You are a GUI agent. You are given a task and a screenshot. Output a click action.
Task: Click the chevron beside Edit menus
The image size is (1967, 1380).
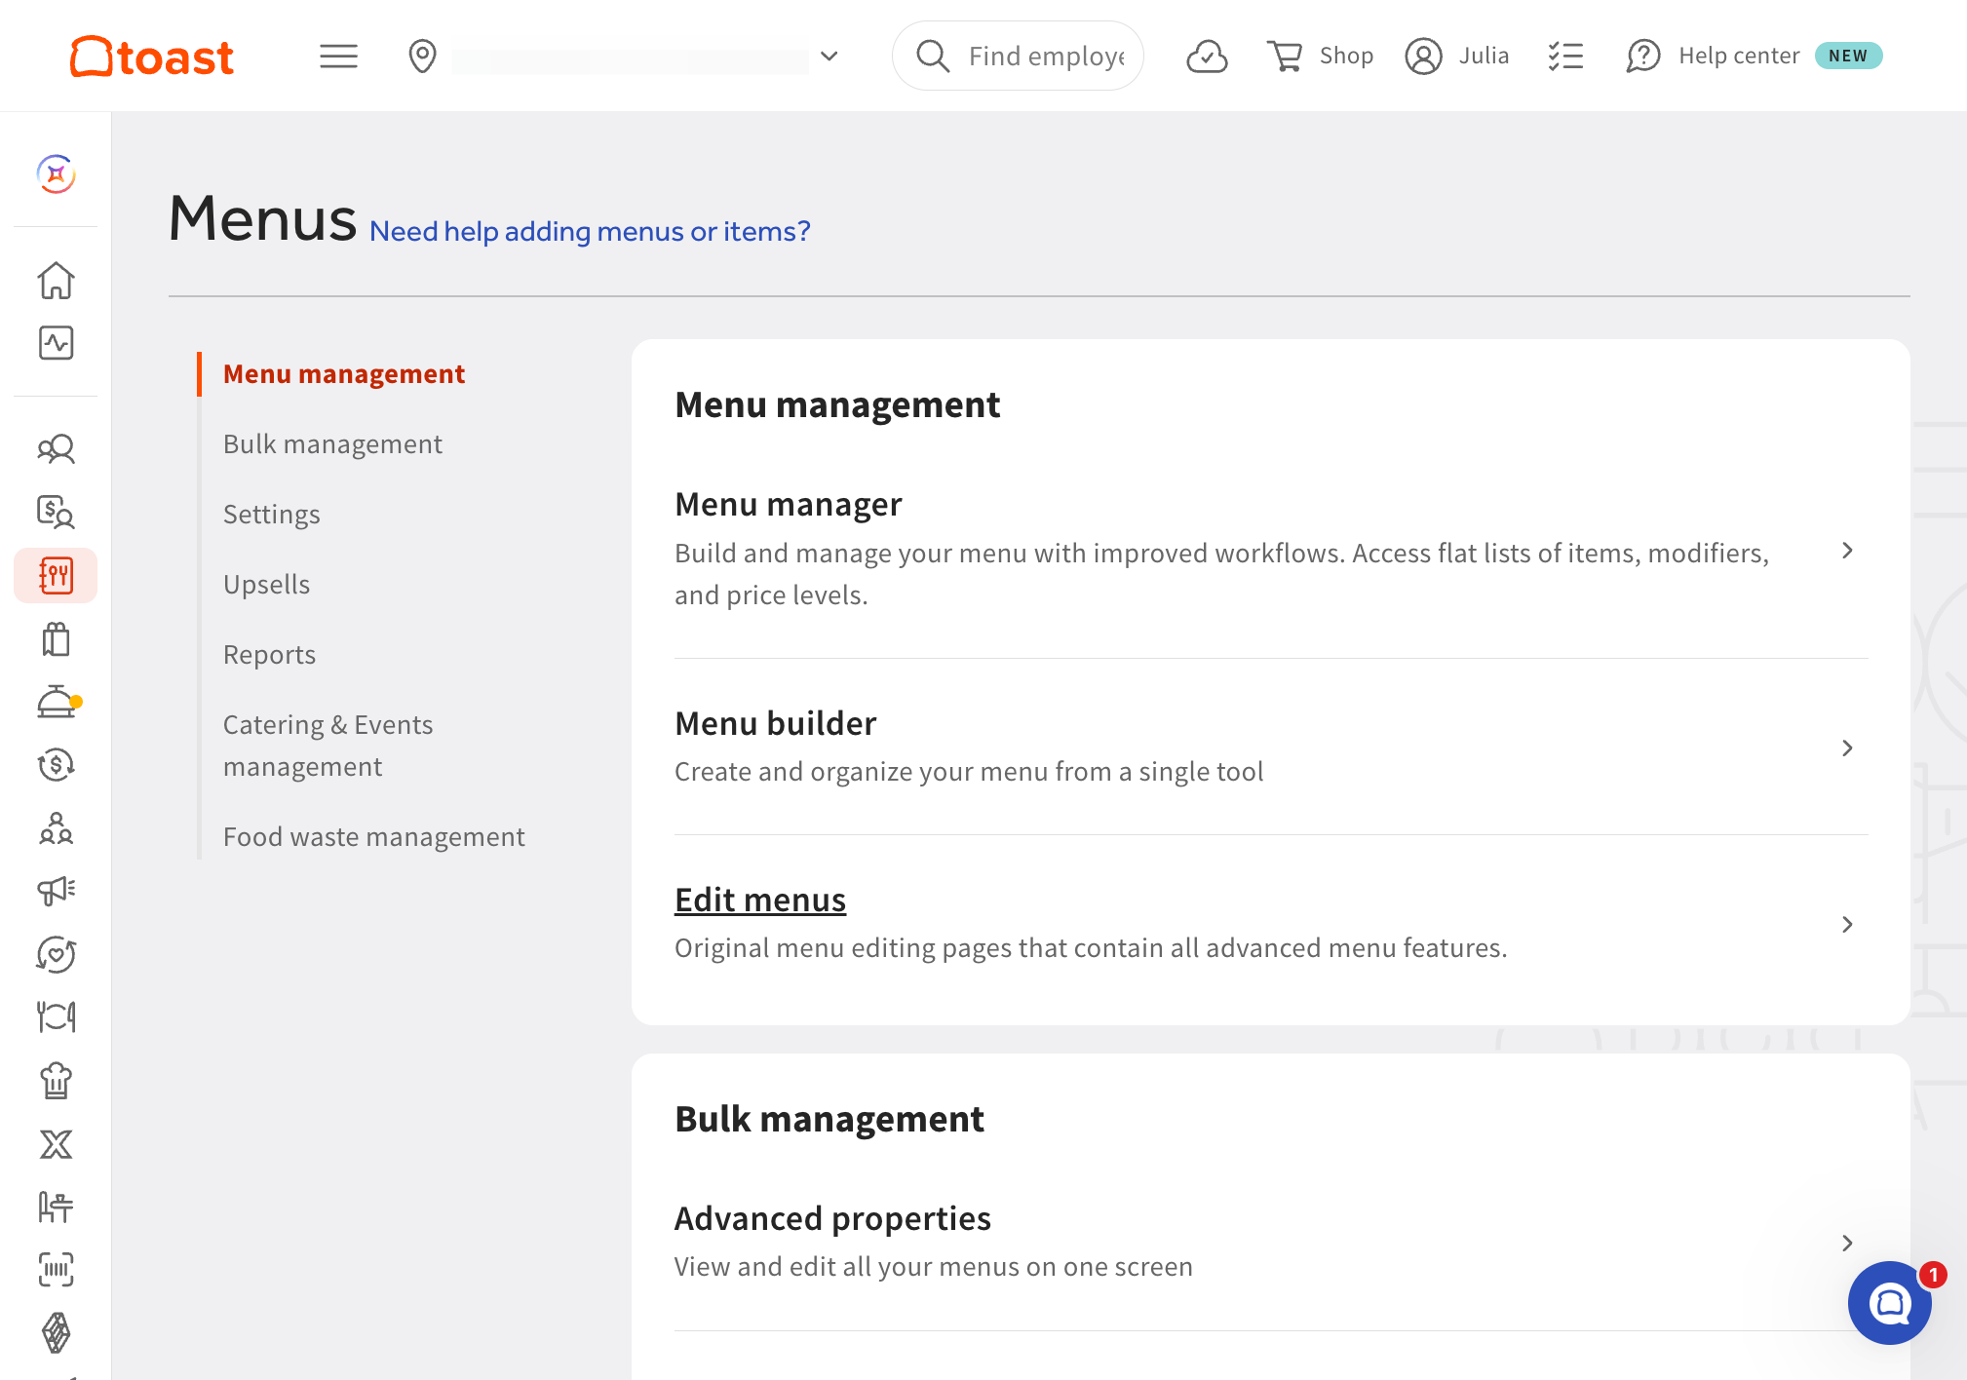click(1847, 924)
